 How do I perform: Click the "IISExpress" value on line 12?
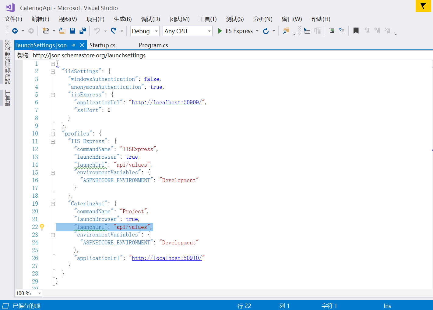pos(138,149)
